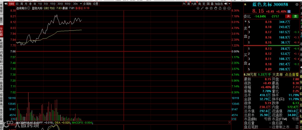The height and width of the screenshot is (130, 302).
Task: Toggle the upper X10 volume scale on the left axis
Action: click(13, 119)
